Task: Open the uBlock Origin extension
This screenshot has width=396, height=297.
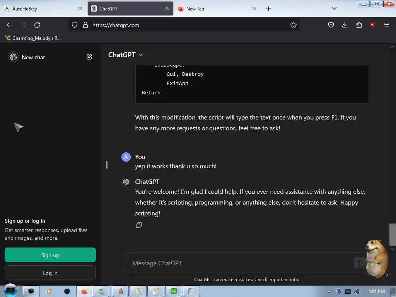Action: pos(372,24)
